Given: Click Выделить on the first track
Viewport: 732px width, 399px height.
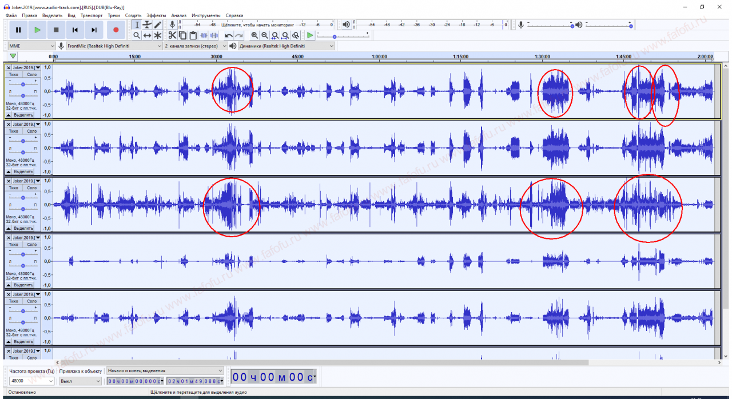Looking at the screenshot, I should [x=23, y=115].
